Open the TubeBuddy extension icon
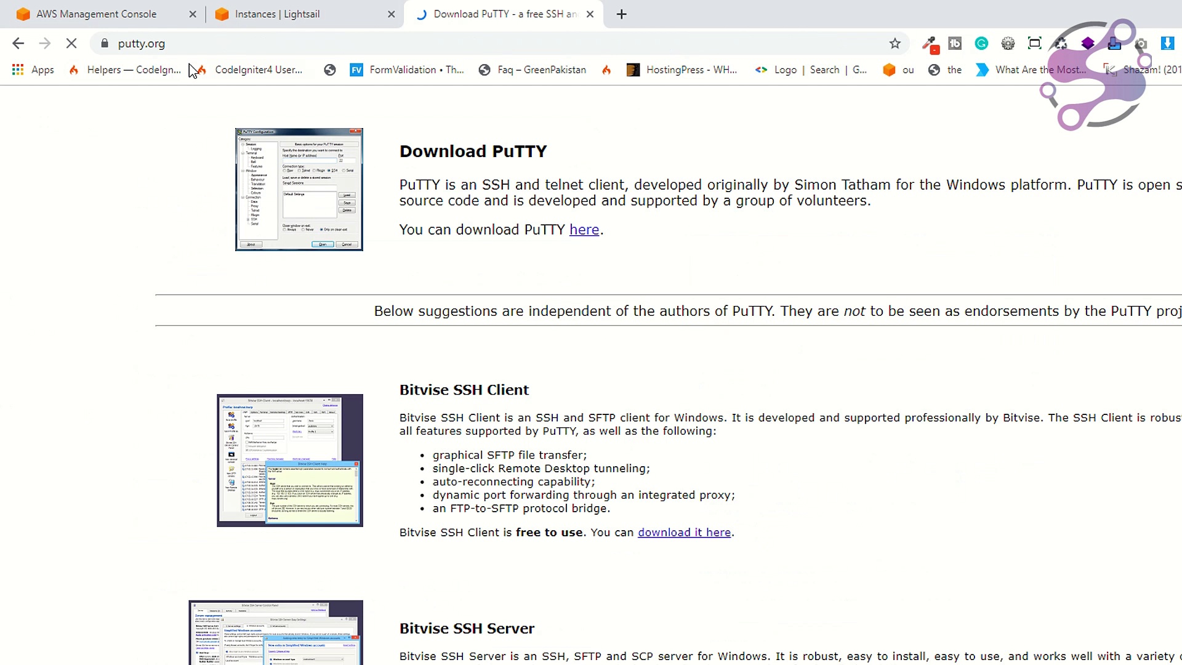This screenshot has width=1182, height=665. click(955, 43)
